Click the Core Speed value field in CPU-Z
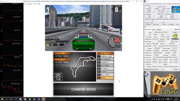Image resolution: width=180 pixels, height=101 pixels. [x=156, y=24]
